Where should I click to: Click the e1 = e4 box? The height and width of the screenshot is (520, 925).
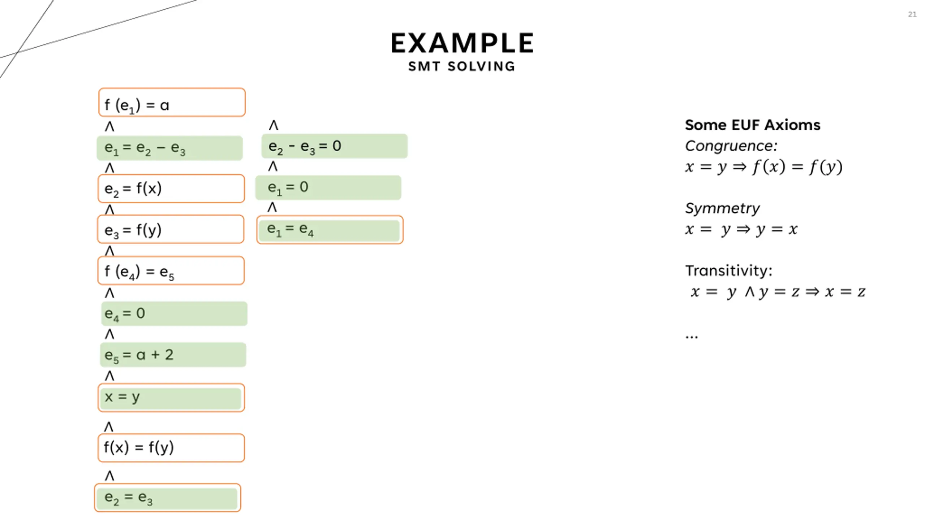(330, 229)
